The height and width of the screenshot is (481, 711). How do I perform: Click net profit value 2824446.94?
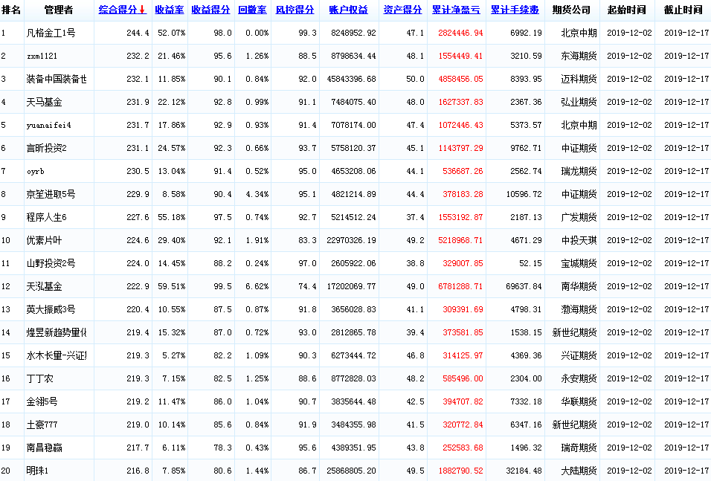[460, 33]
